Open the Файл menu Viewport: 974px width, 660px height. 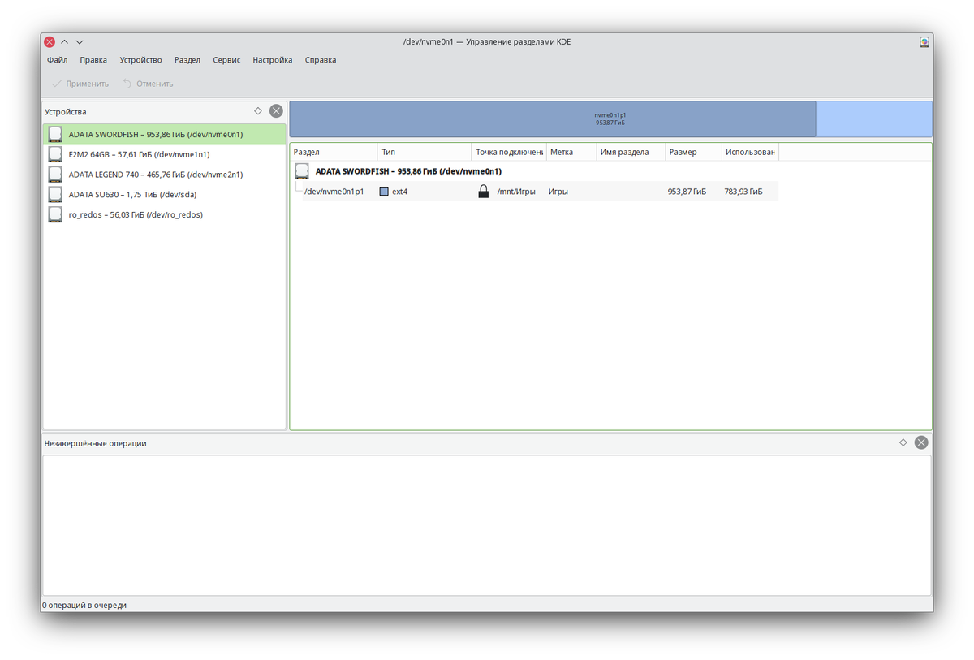click(57, 60)
